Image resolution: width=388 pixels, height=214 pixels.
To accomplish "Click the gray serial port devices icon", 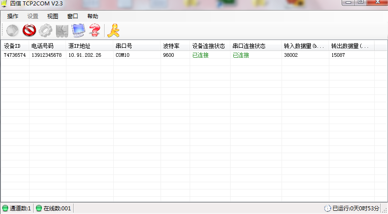I will [62, 30].
